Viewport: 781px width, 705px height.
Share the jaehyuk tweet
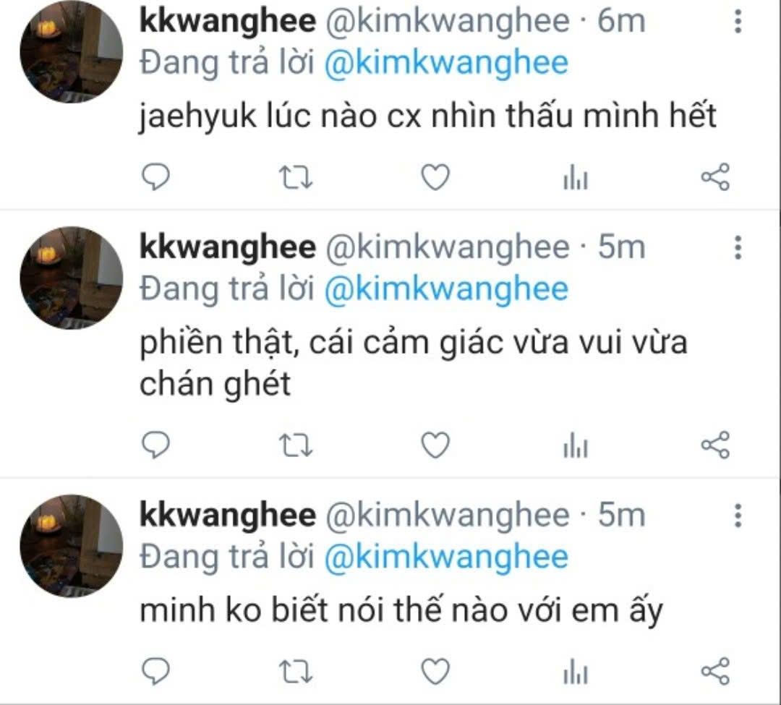pyautogui.click(x=716, y=177)
